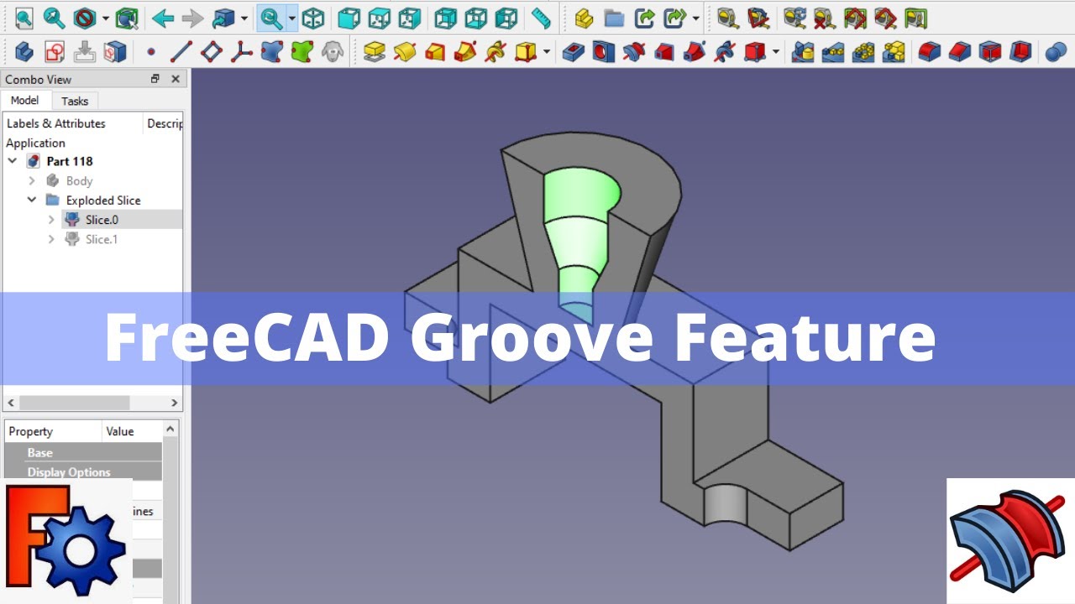Screen dimensions: 1075x604
Task: Click the Measure distance ruler icon
Action: pyautogui.click(x=542, y=18)
